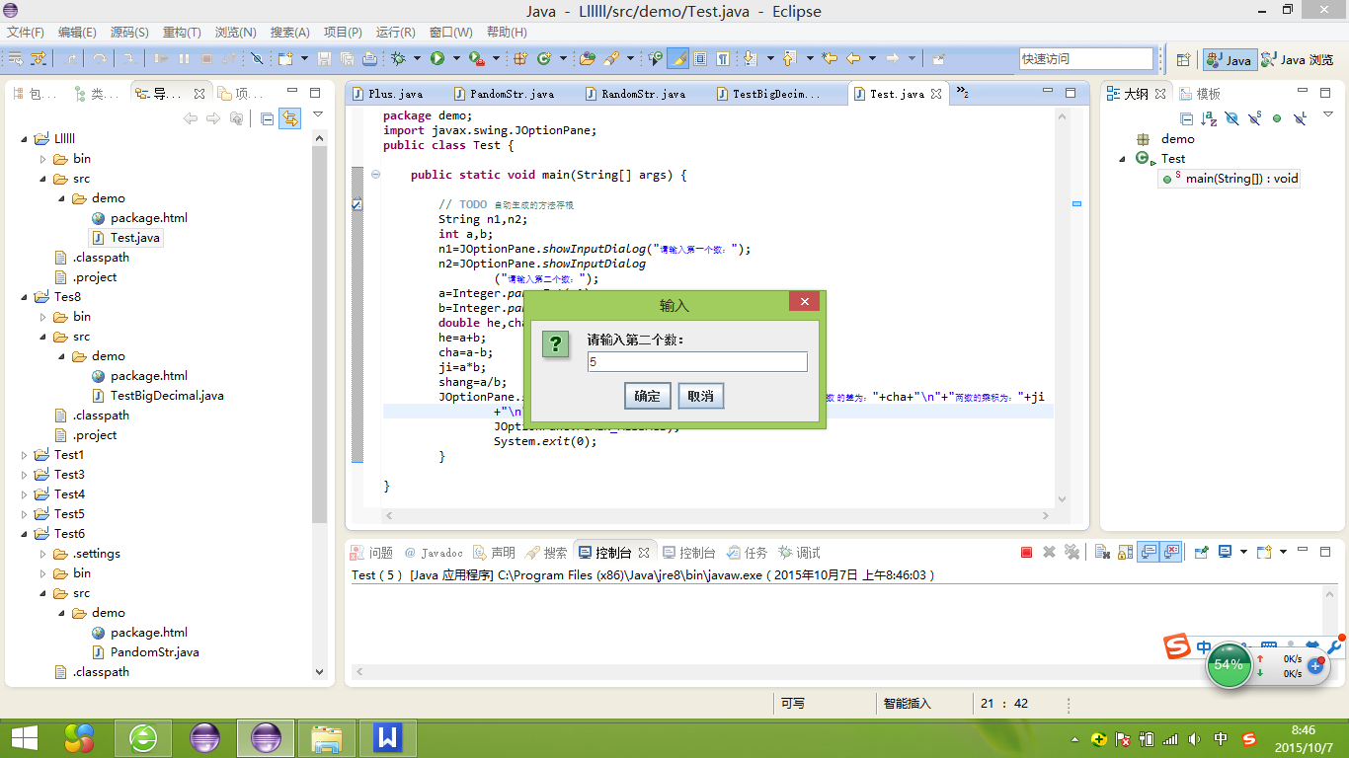Click New Java Package toolbar icon
This screenshot has height=758, width=1349.
tap(520, 58)
